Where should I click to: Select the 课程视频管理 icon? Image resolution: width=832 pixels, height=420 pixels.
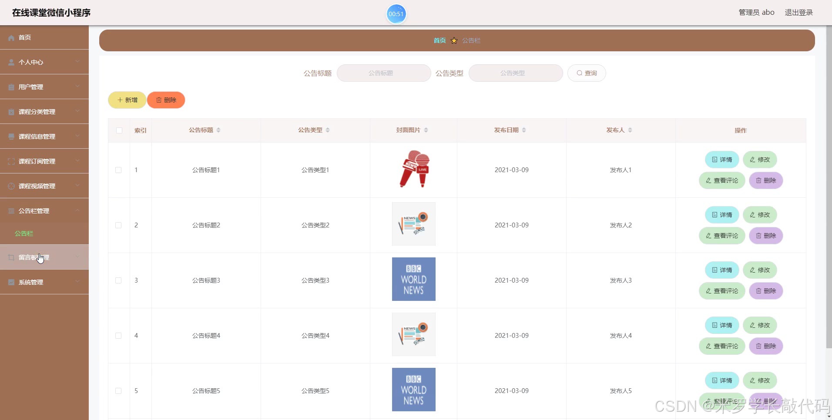pos(10,186)
